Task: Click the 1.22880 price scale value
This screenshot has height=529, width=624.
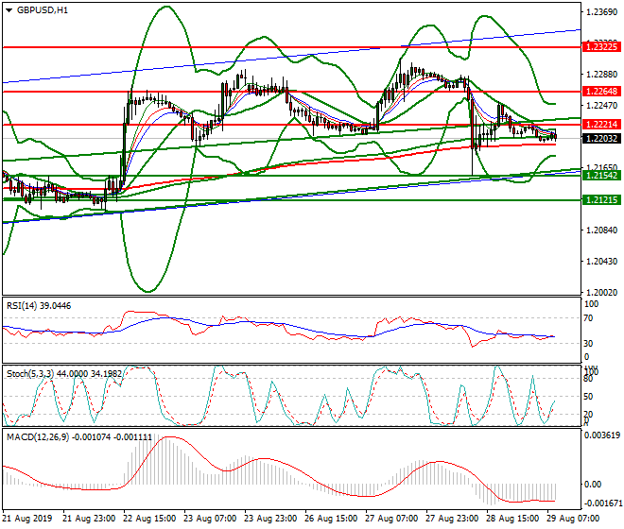Action: coord(602,75)
